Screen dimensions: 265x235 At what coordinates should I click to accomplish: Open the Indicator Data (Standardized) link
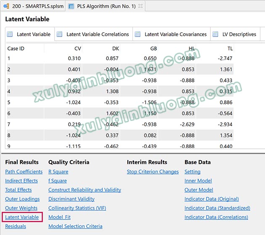click(217, 208)
